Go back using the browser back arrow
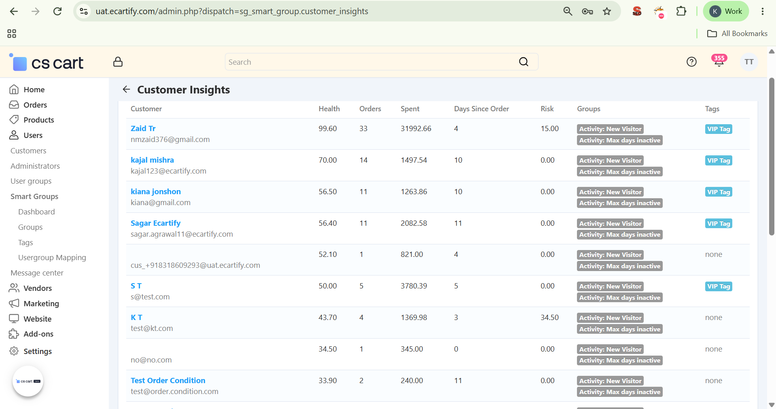Viewport: 776px width, 409px height. (14, 11)
